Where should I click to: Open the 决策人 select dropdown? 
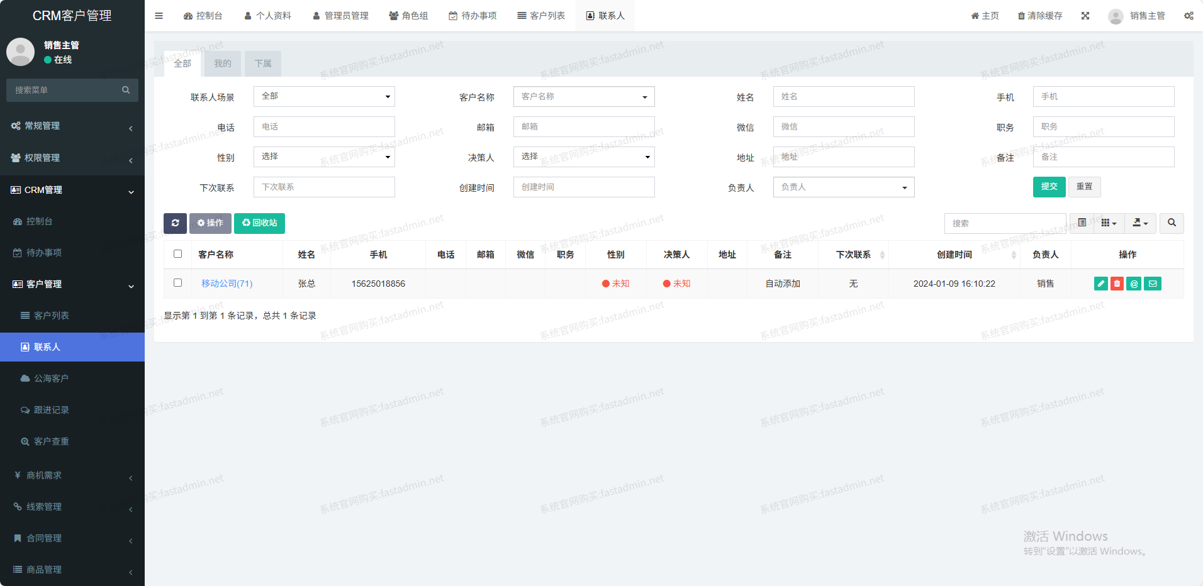click(583, 157)
